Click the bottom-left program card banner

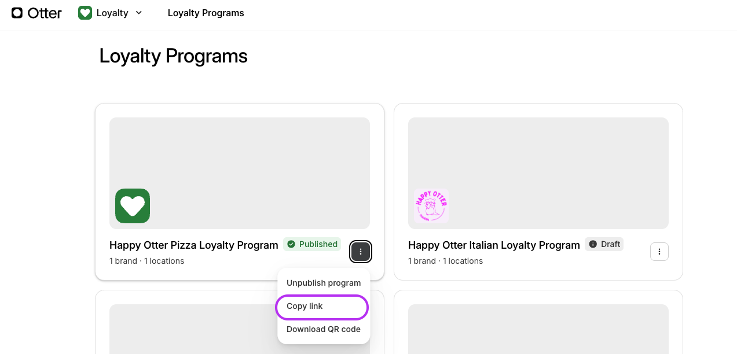pyautogui.click(x=191, y=329)
